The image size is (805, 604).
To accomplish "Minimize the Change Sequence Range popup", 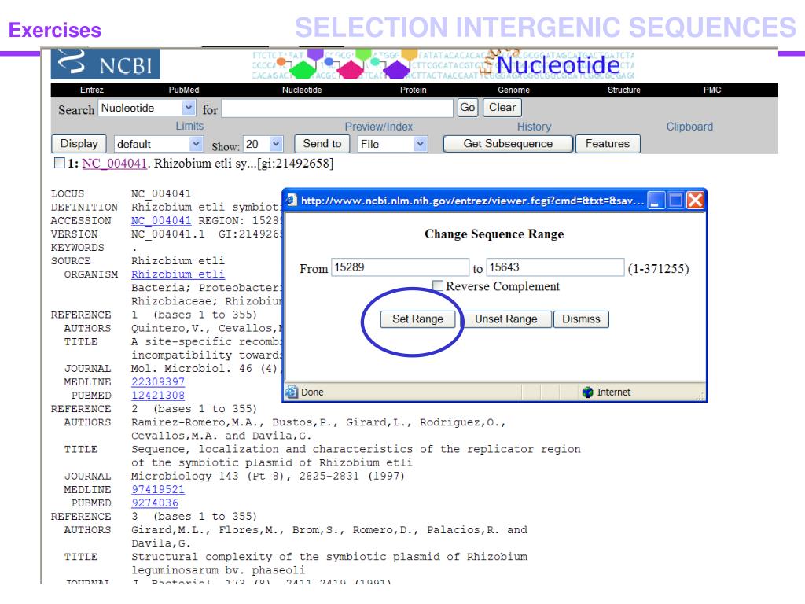I will tap(656, 201).
